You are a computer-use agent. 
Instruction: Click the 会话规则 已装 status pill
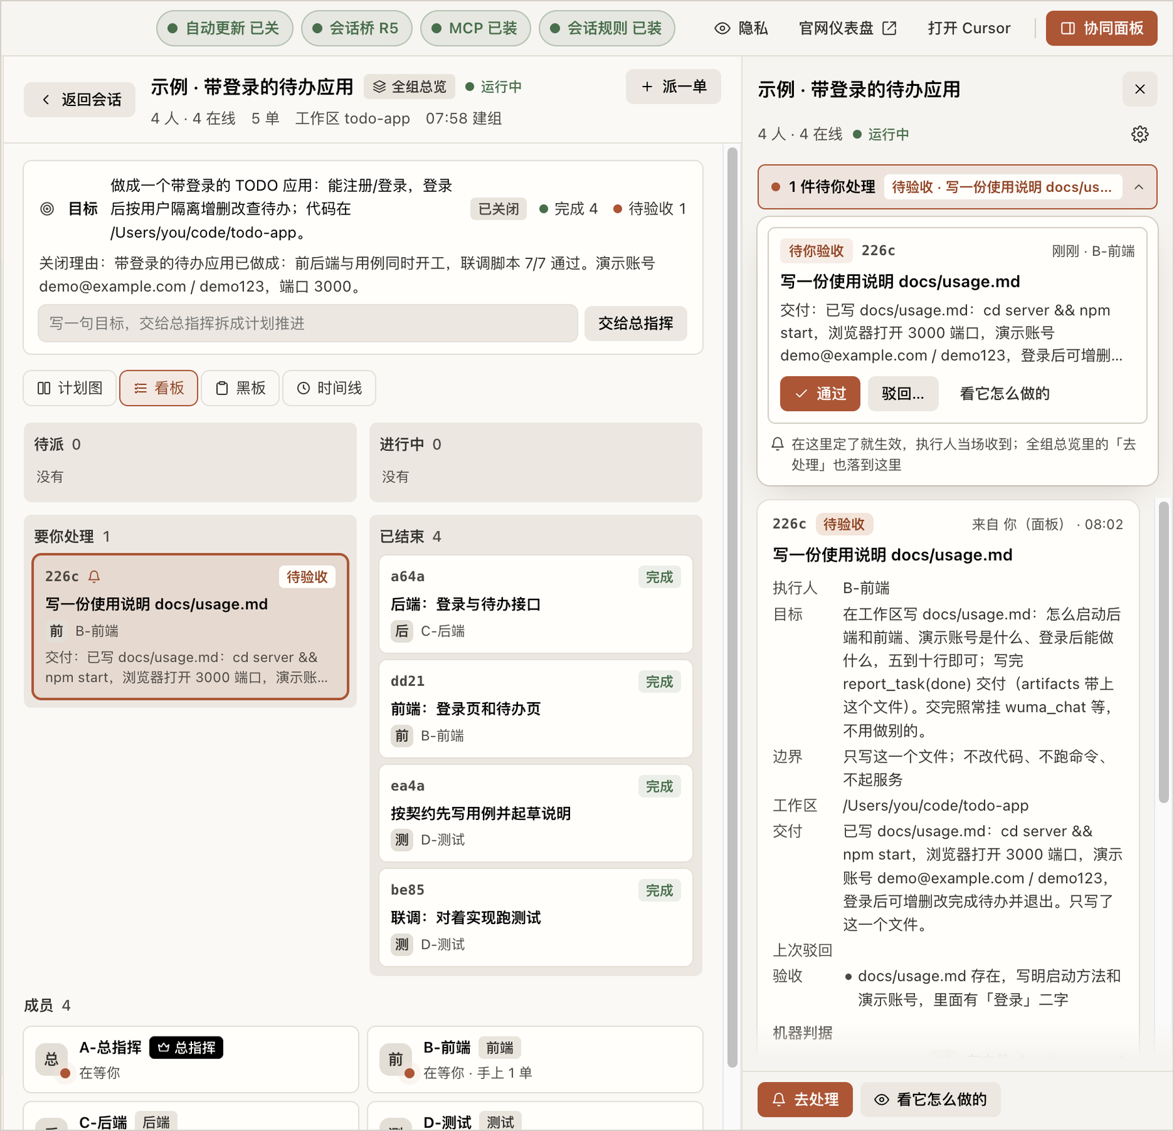click(607, 29)
